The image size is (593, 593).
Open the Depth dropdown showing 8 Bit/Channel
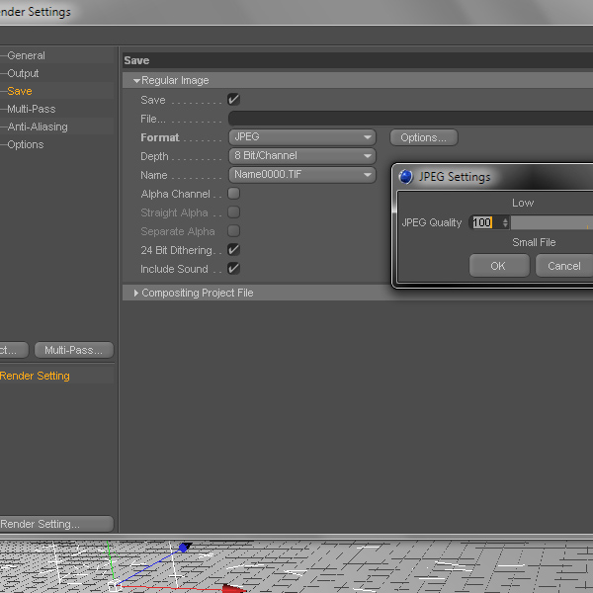point(302,156)
